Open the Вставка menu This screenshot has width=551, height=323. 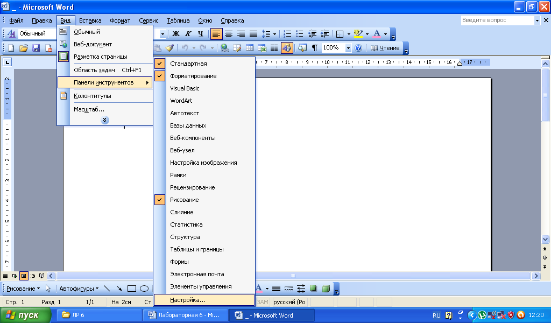point(90,20)
